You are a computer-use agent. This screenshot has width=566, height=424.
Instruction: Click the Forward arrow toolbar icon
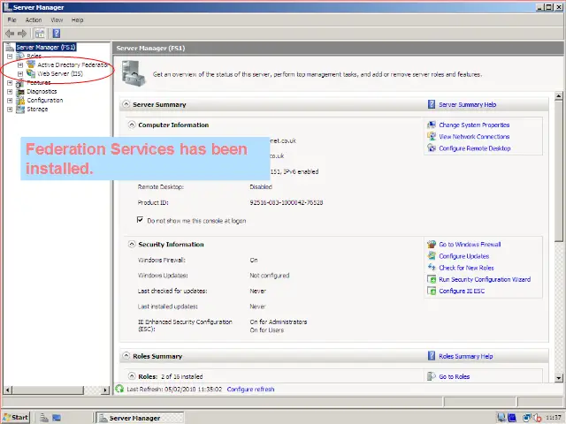[x=22, y=34]
